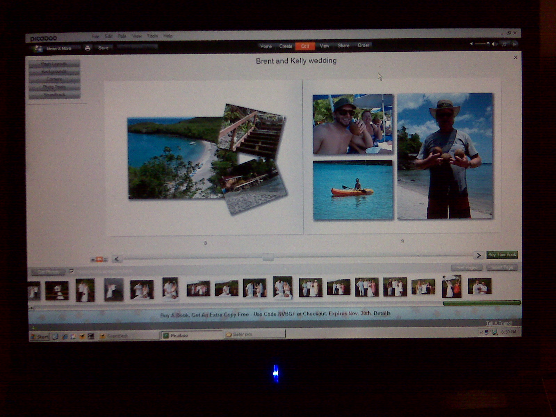556x417 pixels.
Task: Click the music note soundtrack icon
Action: point(504,44)
